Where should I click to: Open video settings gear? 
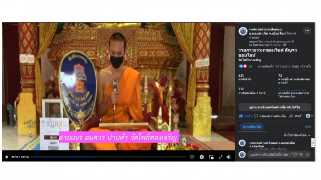[202, 157]
